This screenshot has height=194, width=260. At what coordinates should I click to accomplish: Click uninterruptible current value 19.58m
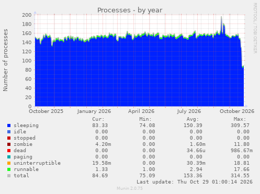point(101,163)
